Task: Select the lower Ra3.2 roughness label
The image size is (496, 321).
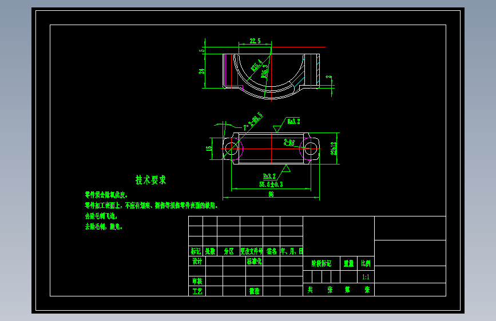Action: [x=269, y=176]
